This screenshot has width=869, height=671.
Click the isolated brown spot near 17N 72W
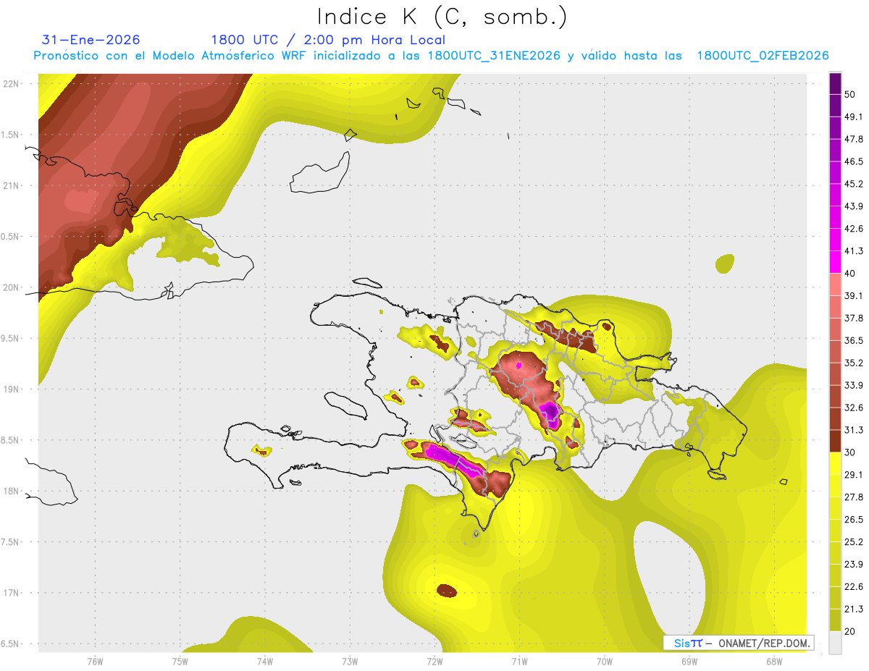pyautogui.click(x=448, y=591)
